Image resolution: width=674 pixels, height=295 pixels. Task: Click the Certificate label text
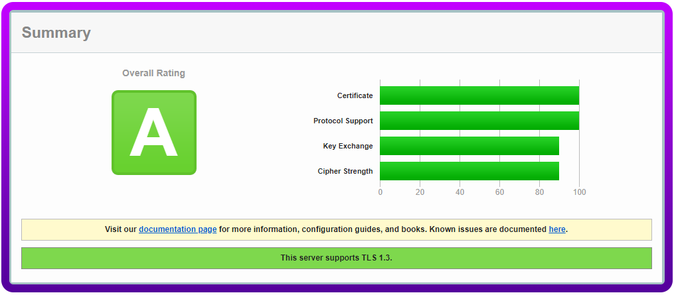point(355,95)
